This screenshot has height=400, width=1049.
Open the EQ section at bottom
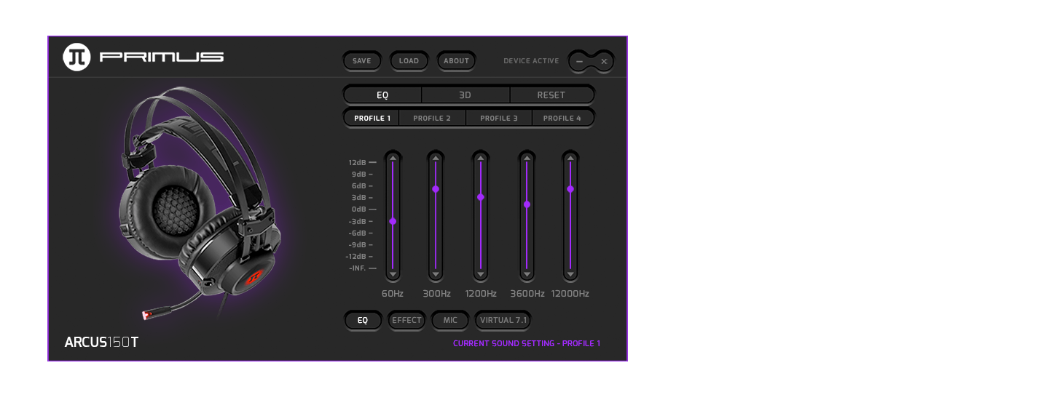pos(363,320)
